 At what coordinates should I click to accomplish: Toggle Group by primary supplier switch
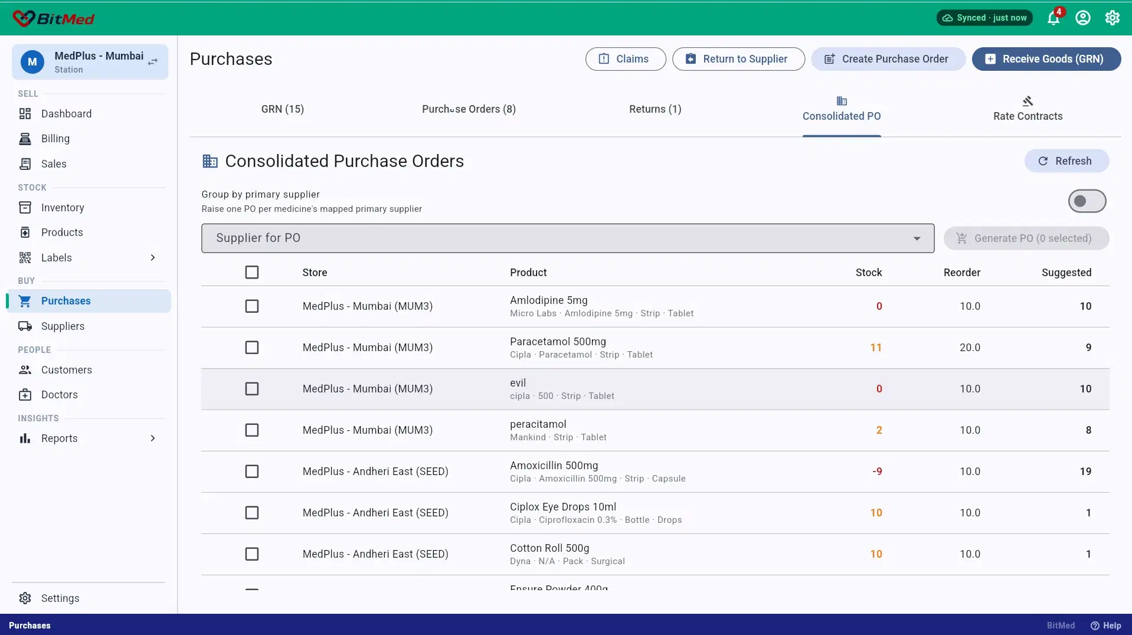click(x=1087, y=201)
